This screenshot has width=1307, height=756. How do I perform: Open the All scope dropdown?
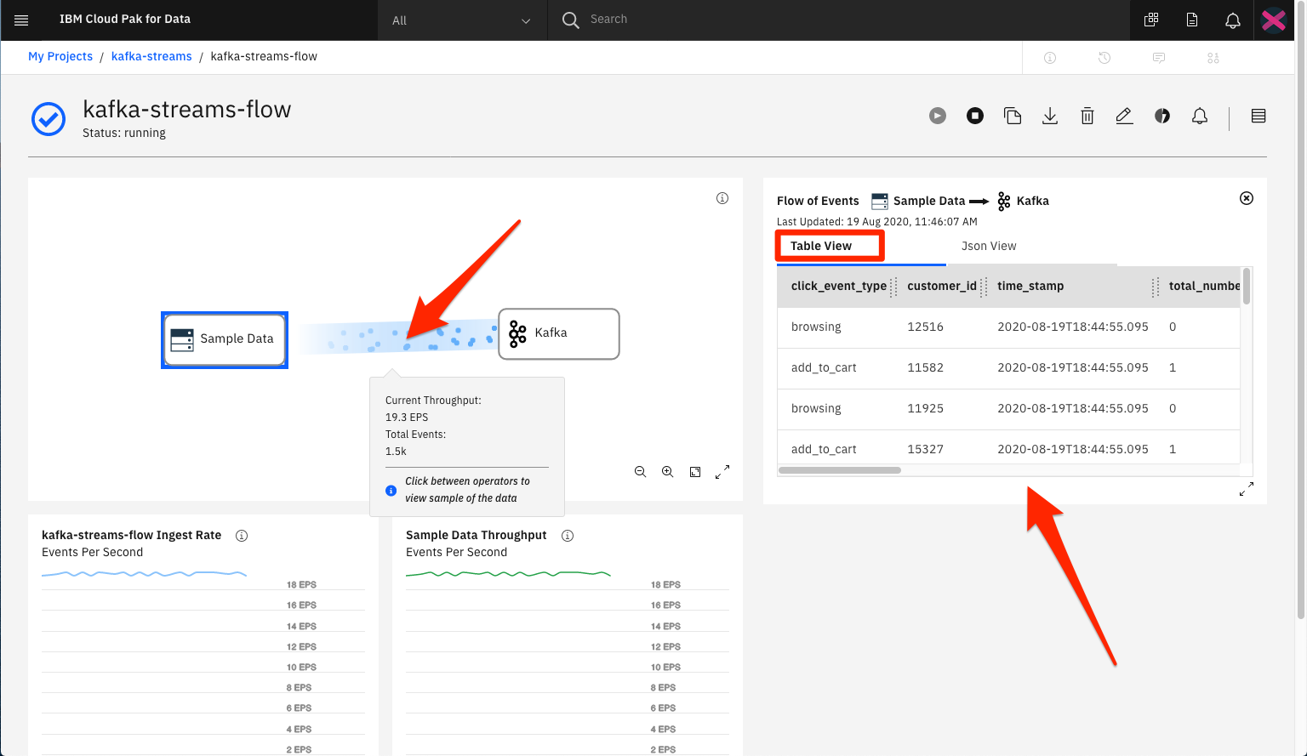coord(463,20)
